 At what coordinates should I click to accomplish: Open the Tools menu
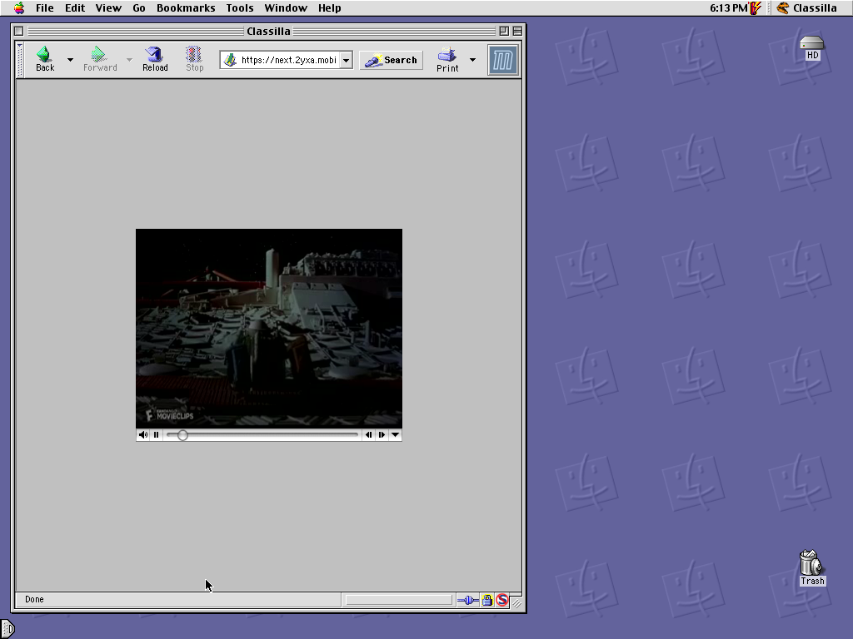pyautogui.click(x=240, y=7)
